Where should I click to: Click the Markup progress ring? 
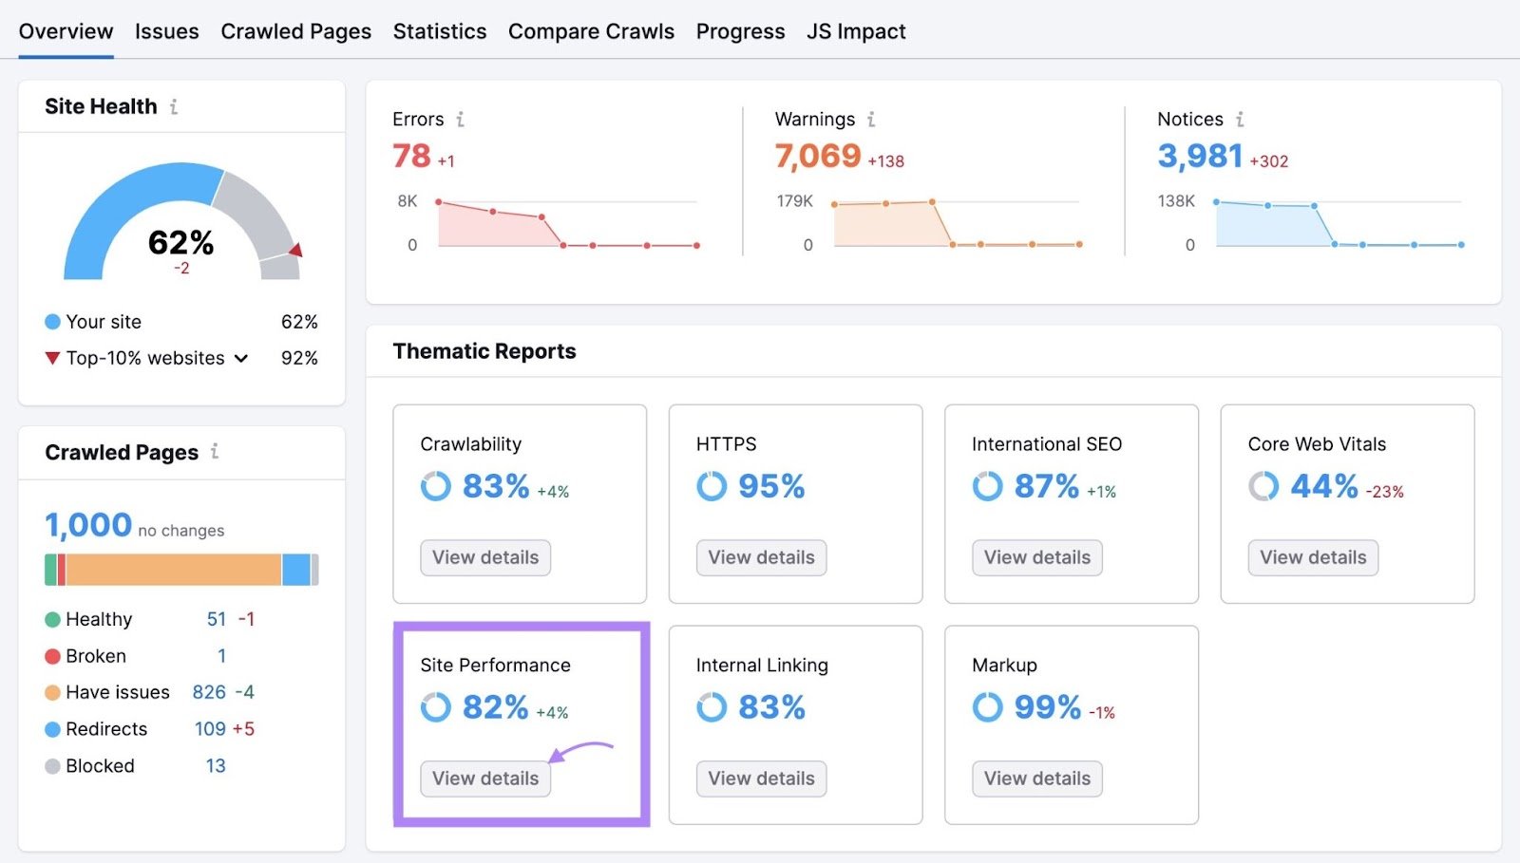point(986,707)
